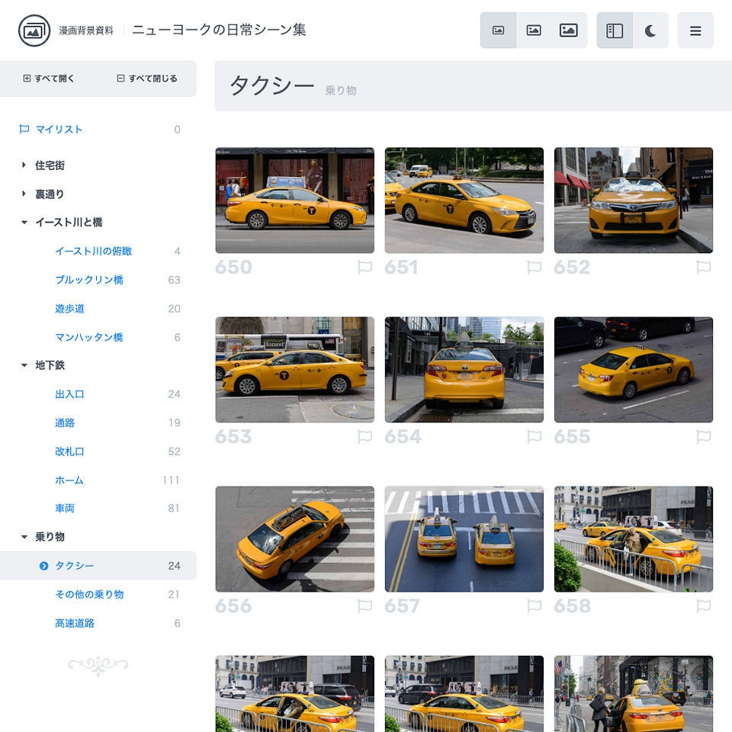Switch to small thumbnail view icon
The height and width of the screenshot is (732, 732).
click(498, 30)
